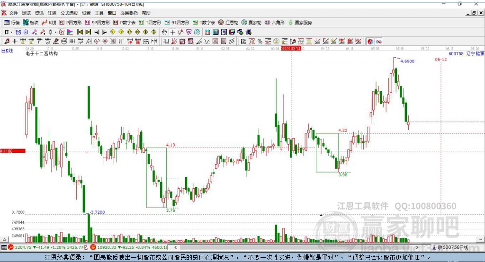The image size is (485, 262).
Task: Open the T数字表 tool
Action: click(x=204, y=23)
